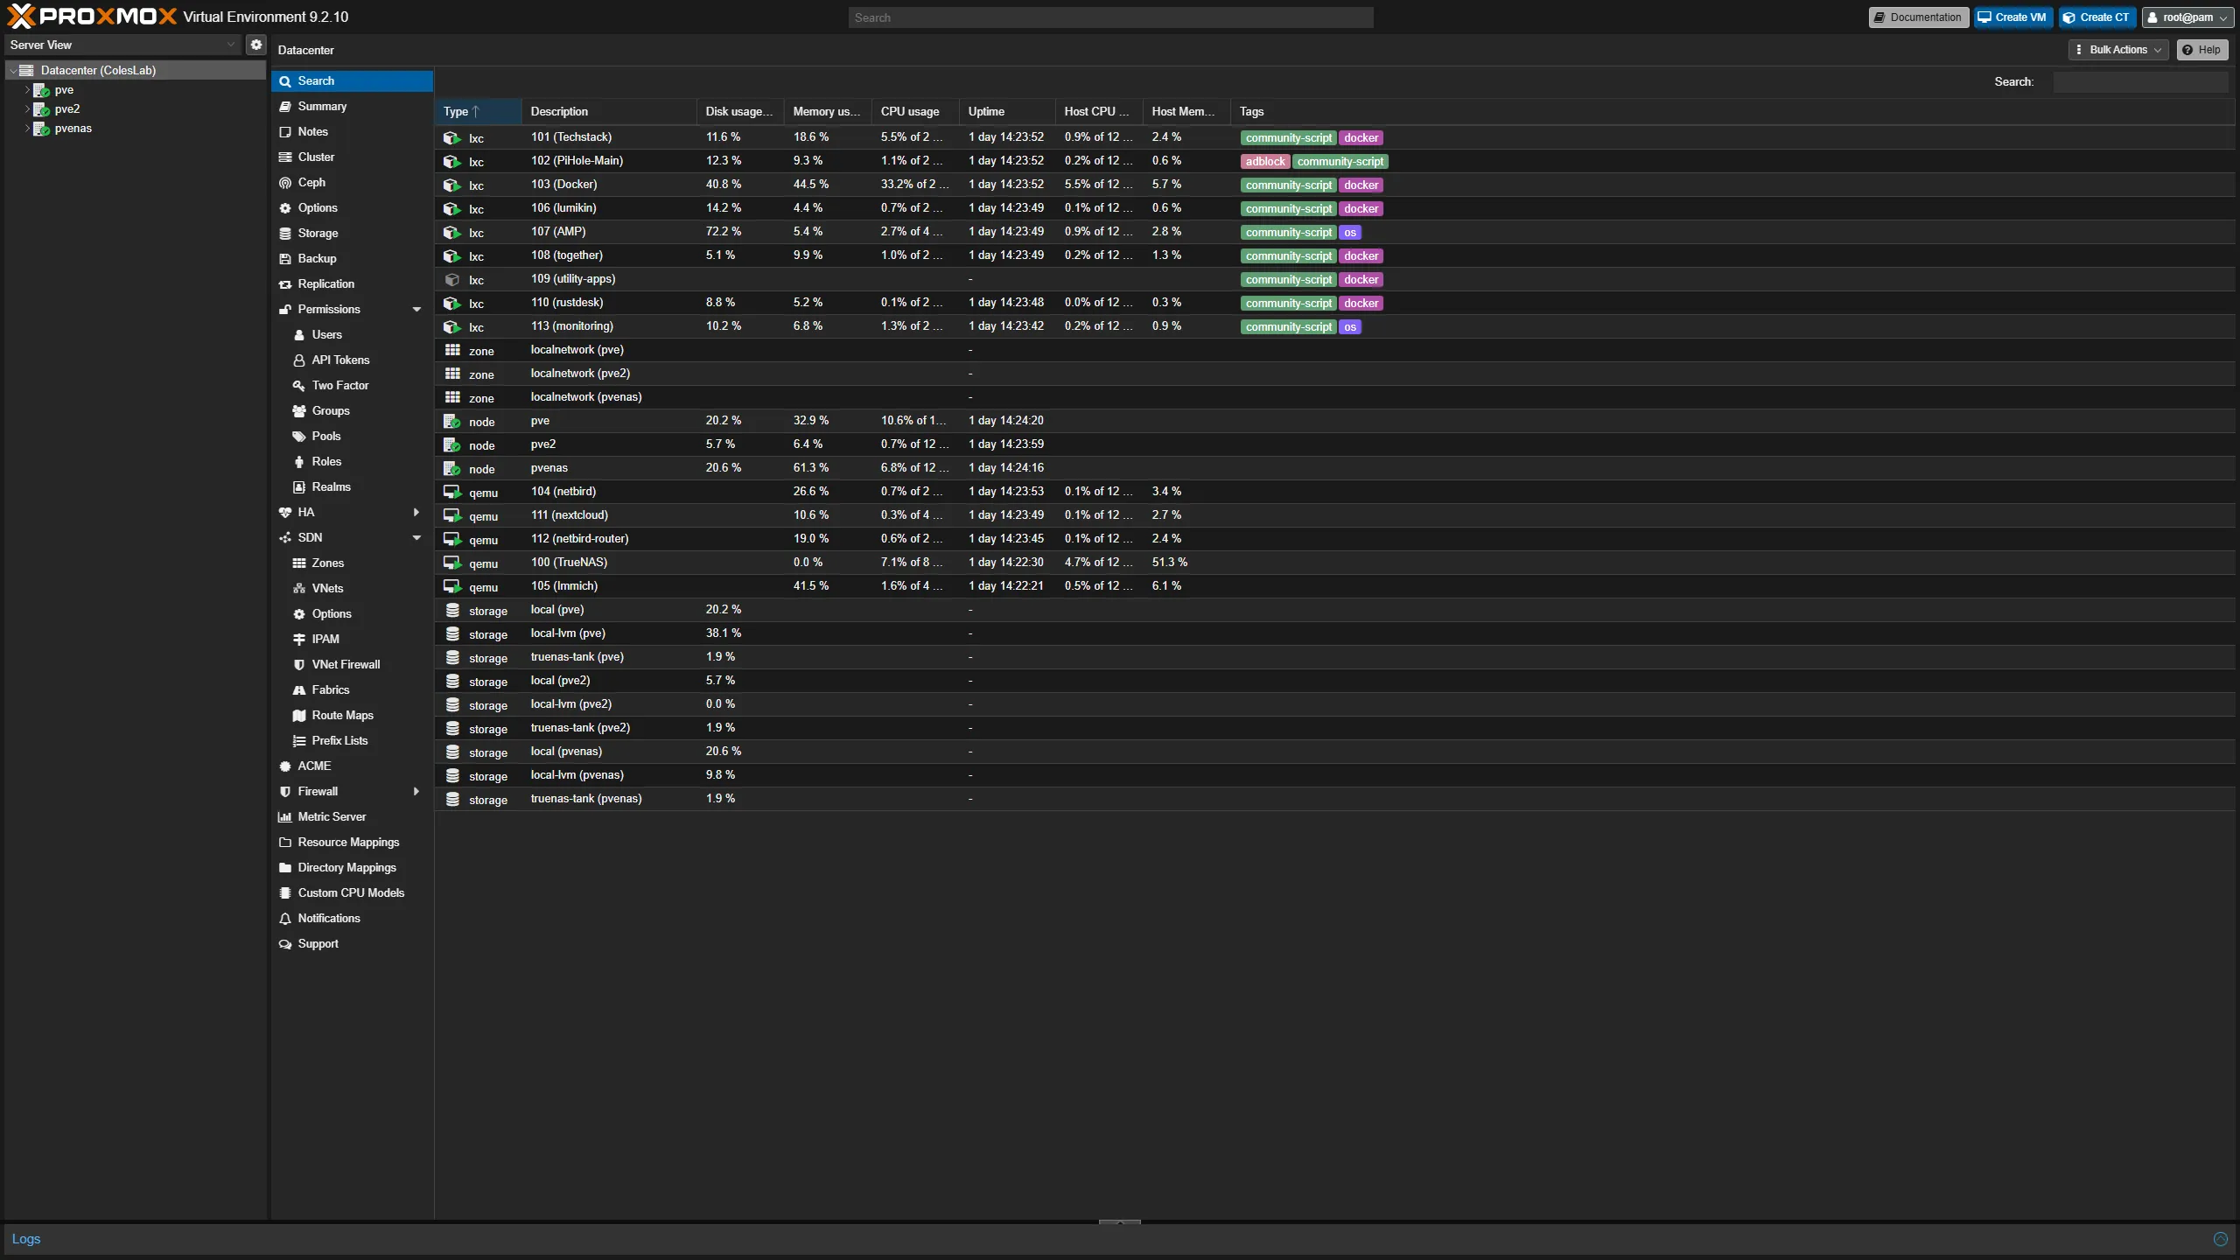Open the root@pam user menu
The width and height of the screenshot is (2240, 1260).
pos(2187,17)
